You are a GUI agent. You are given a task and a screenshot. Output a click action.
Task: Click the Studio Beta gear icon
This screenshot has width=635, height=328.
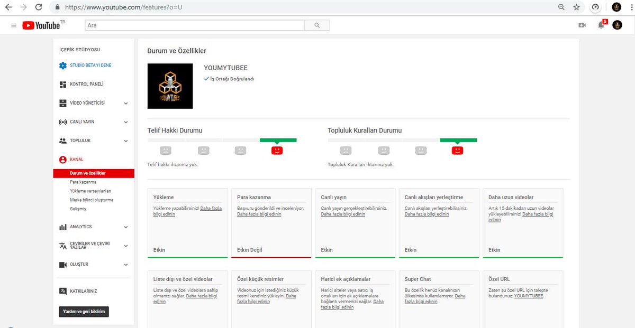tap(63, 65)
